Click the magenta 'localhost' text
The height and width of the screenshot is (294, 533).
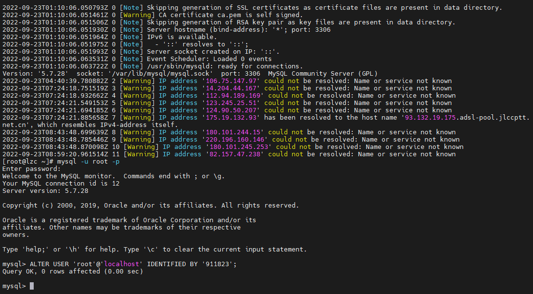pos(122,264)
